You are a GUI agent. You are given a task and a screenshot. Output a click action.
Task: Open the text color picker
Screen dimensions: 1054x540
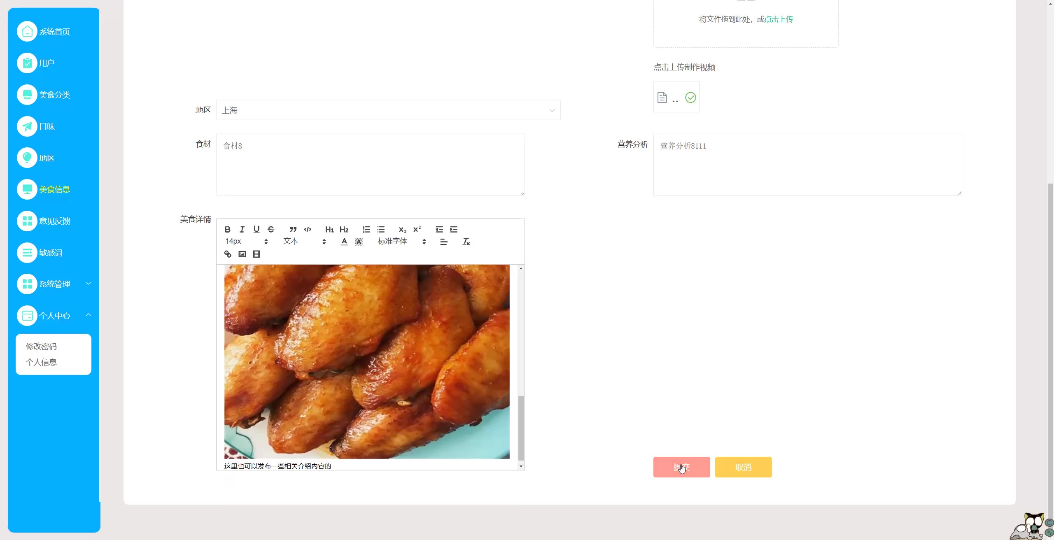click(344, 242)
